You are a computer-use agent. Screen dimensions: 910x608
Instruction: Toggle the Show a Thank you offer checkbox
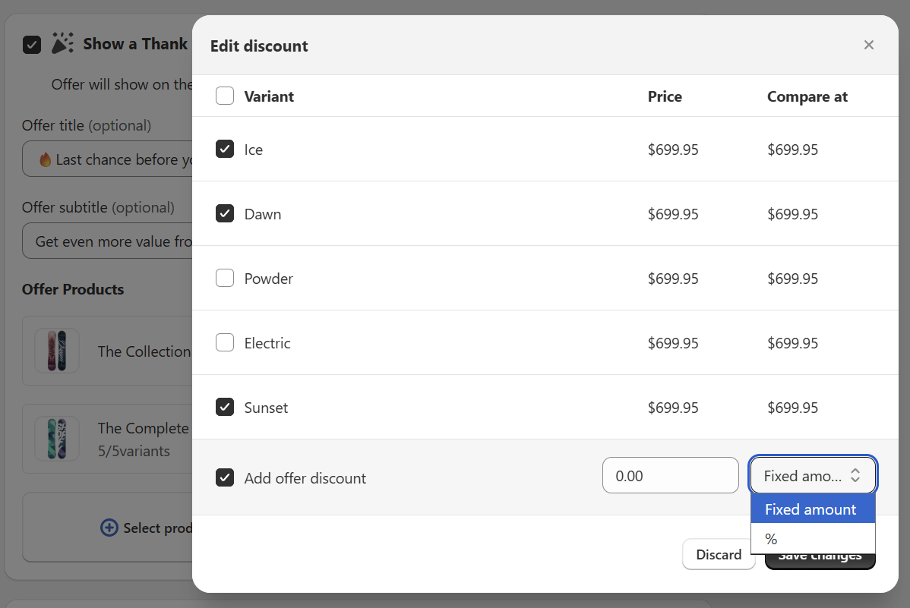(x=32, y=45)
